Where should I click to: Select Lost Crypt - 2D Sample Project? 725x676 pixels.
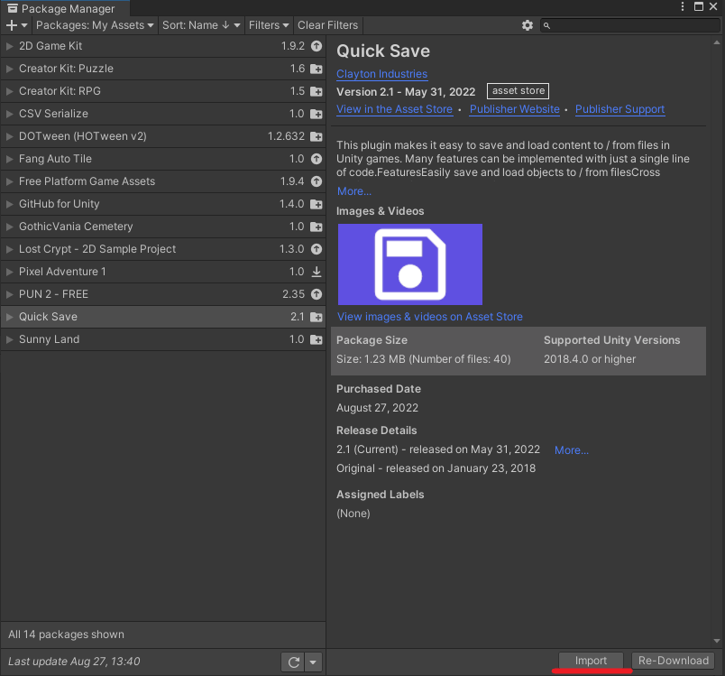[x=162, y=249]
